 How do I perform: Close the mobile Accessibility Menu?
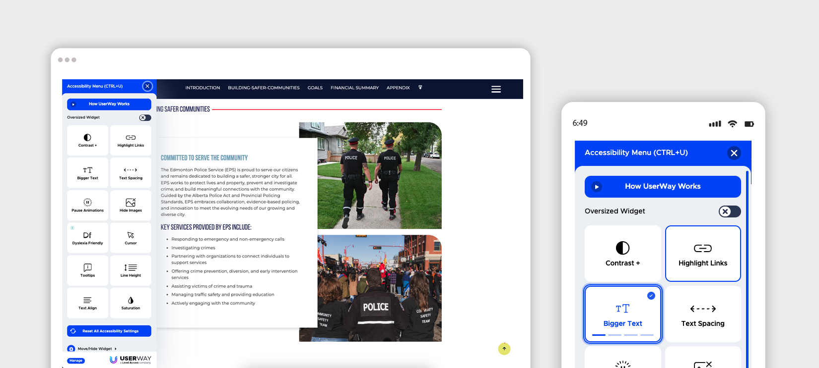click(734, 153)
